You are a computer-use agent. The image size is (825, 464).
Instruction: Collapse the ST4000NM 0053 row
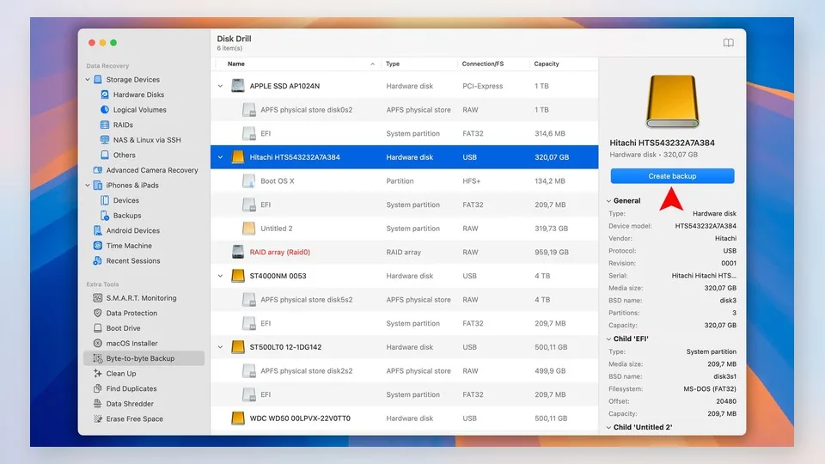(x=221, y=276)
